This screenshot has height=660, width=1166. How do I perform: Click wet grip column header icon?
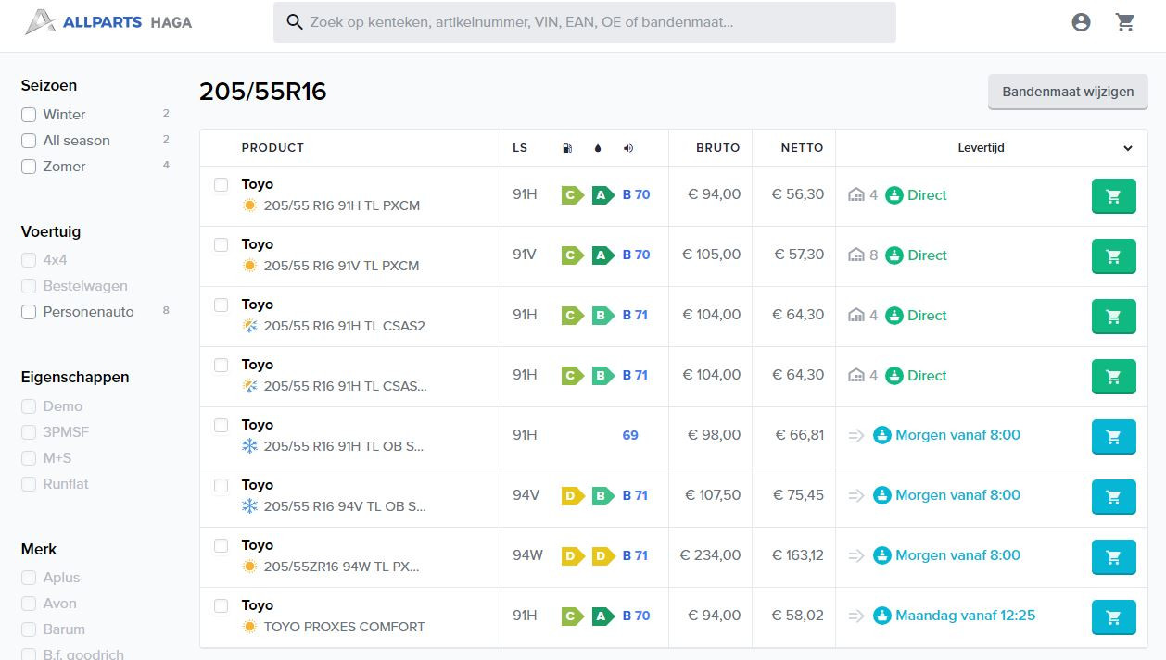[598, 148]
